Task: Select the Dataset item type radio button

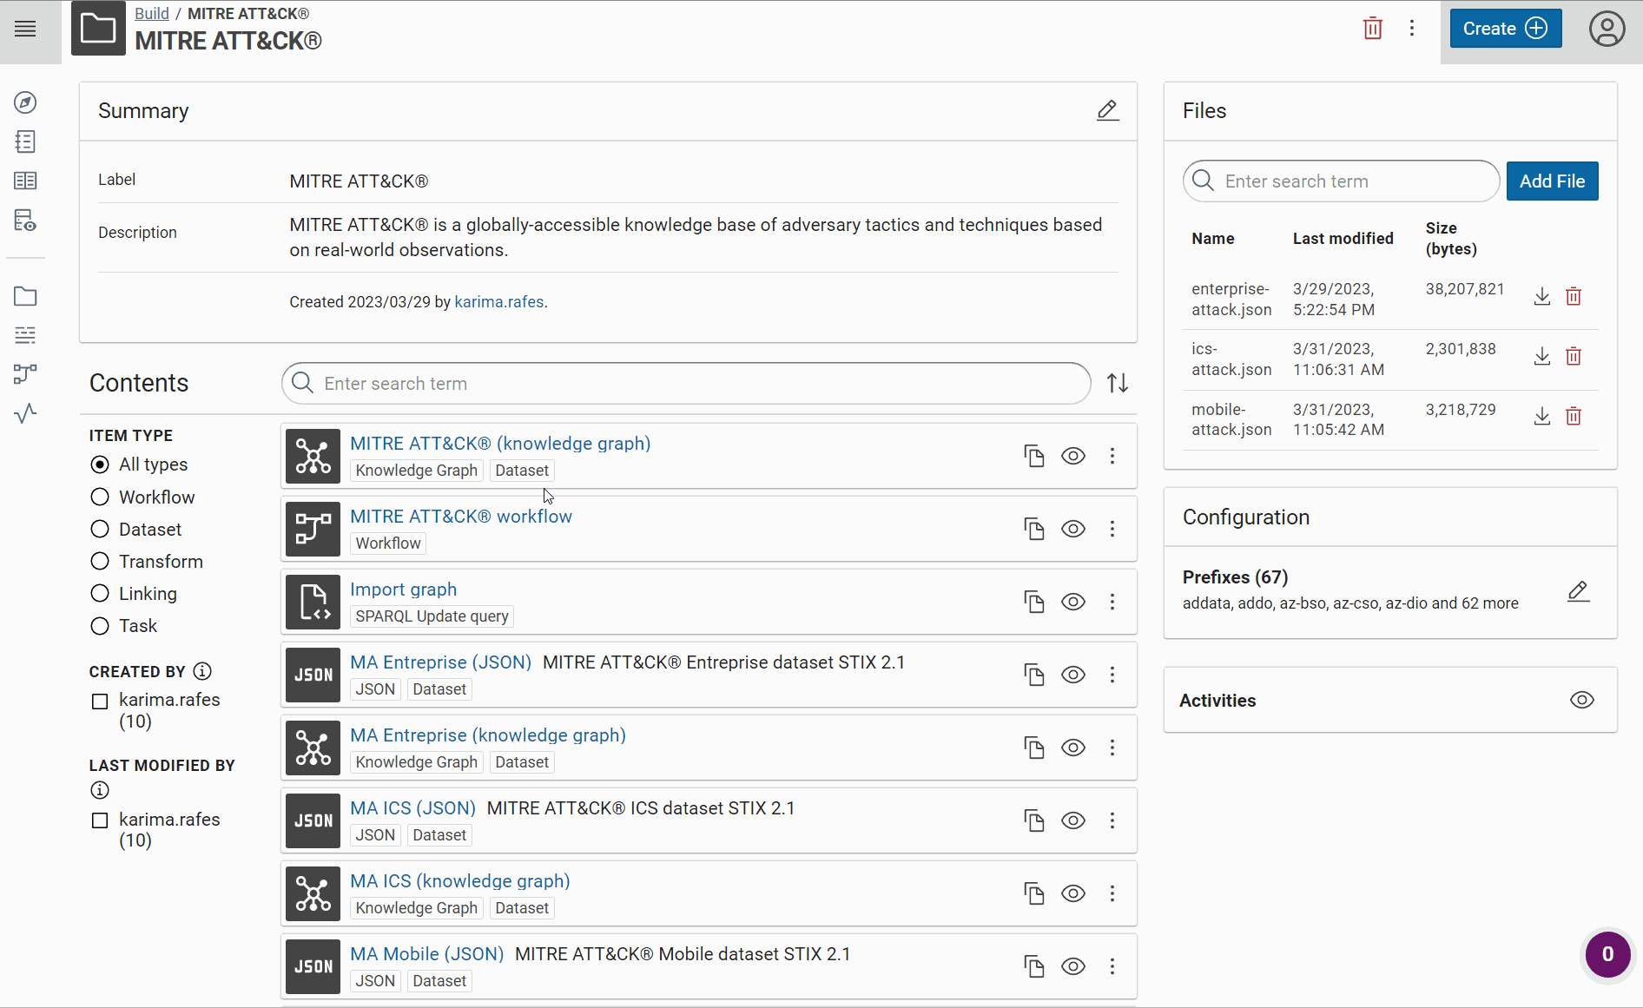Action: pos(100,530)
